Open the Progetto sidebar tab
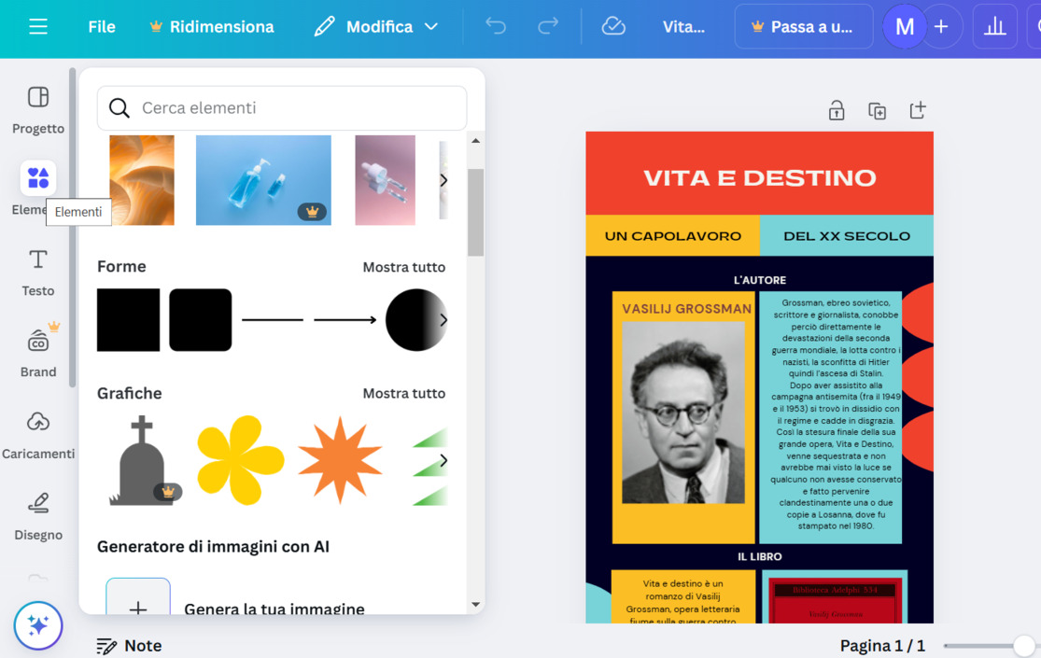This screenshot has width=1041, height=658. pyautogui.click(x=38, y=109)
